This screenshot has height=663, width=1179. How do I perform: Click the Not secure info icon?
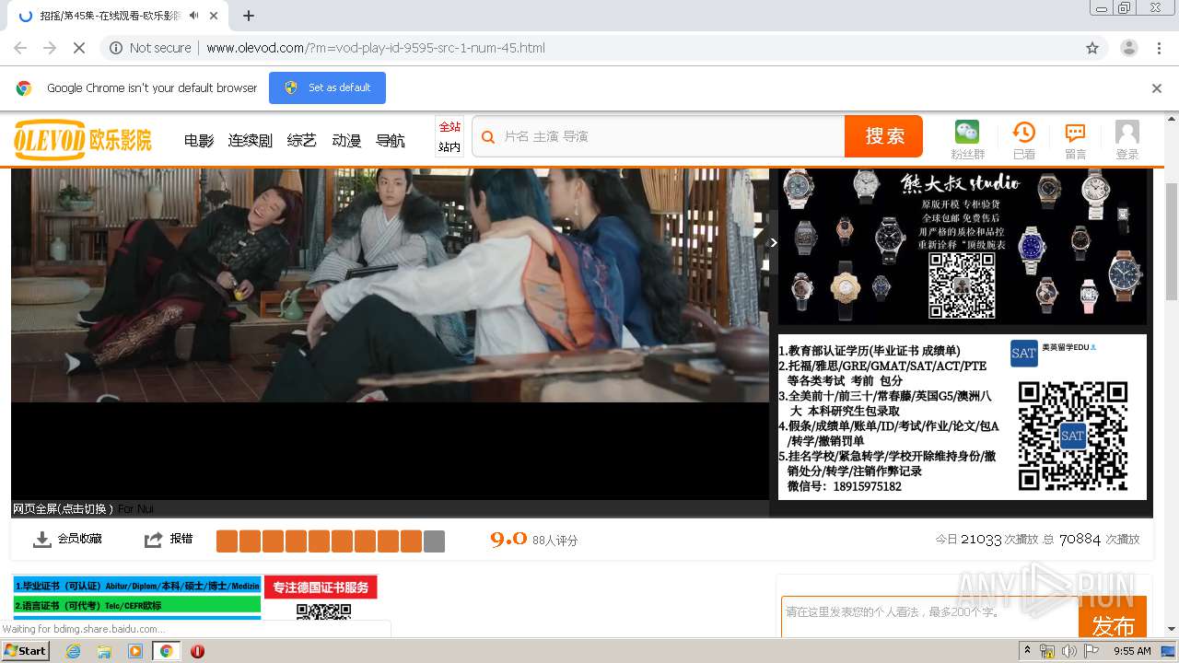coord(116,48)
